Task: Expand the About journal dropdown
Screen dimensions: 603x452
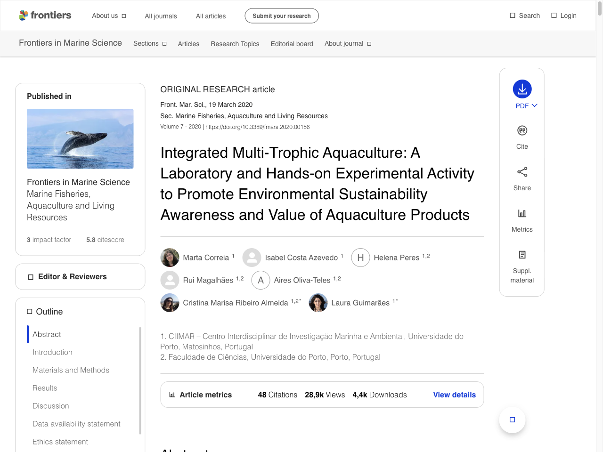Action: 348,43
